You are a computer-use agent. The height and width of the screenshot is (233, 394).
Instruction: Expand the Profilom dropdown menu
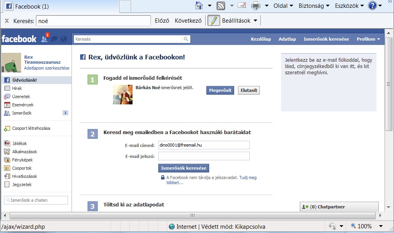(x=368, y=39)
